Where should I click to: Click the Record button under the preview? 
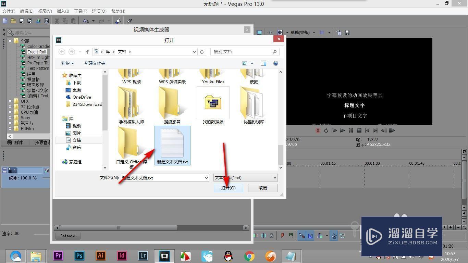point(318,130)
